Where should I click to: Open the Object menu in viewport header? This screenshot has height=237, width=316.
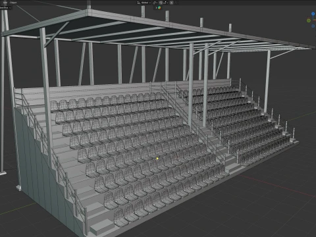(13, 3)
